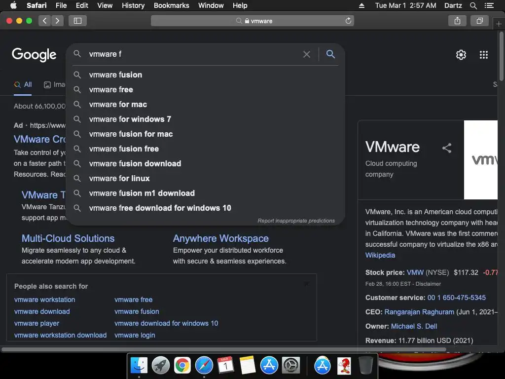Call customer service number link
Viewport: 505px width, 379px height.
456,298
